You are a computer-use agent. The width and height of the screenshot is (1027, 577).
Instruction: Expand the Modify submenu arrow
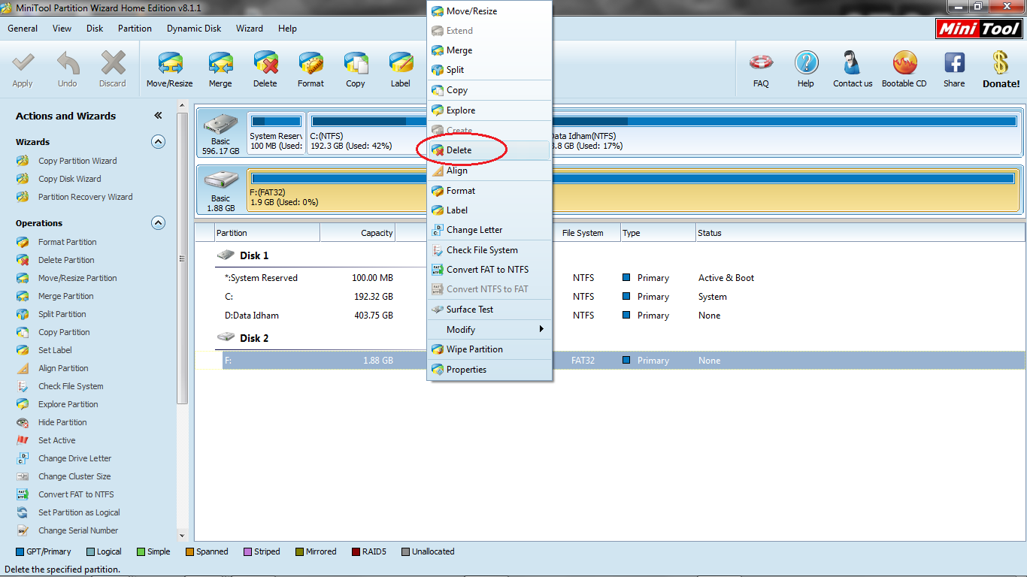(x=541, y=329)
